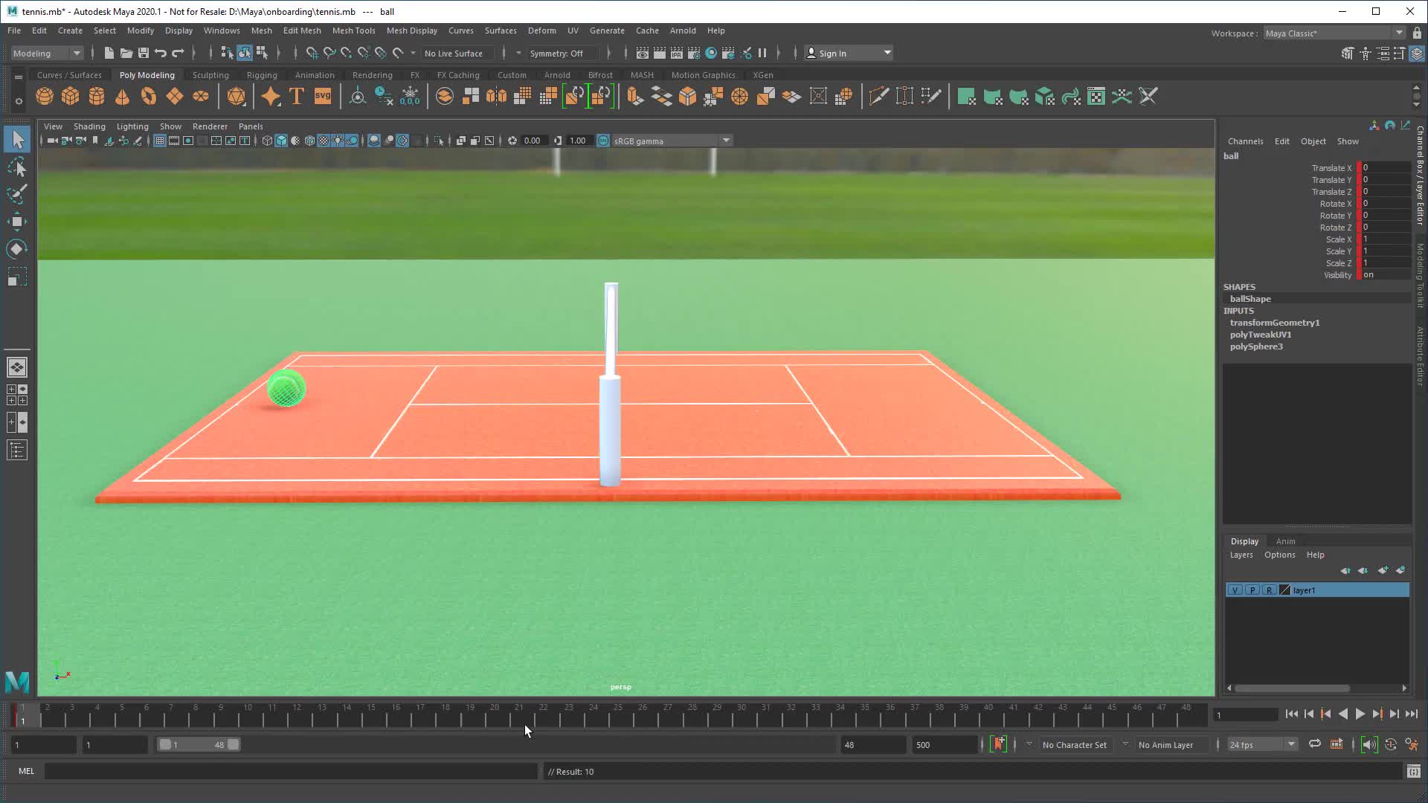Click the Multi-Cut tool shelf icon
The width and height of the screenshot is (1428, 803).
878,97
